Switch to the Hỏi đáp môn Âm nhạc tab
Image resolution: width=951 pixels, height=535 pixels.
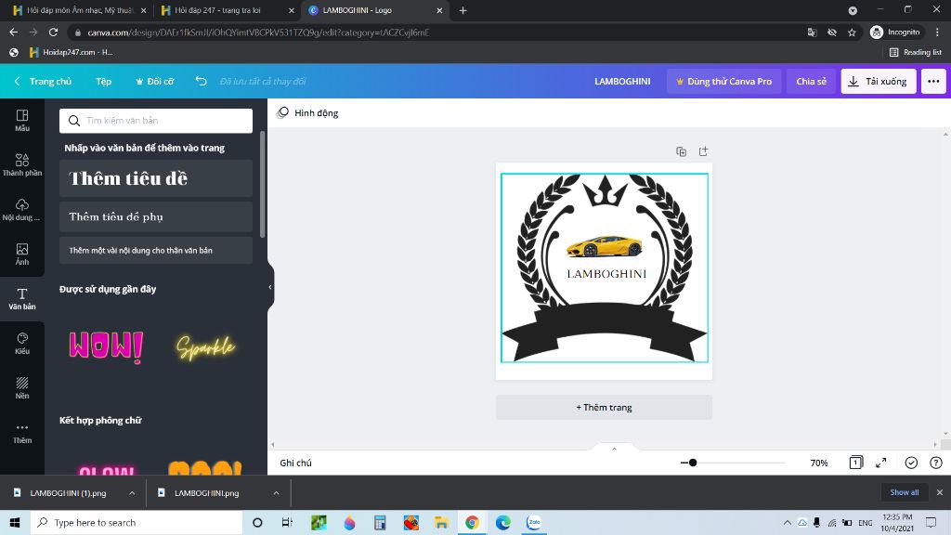click(79, 10)
